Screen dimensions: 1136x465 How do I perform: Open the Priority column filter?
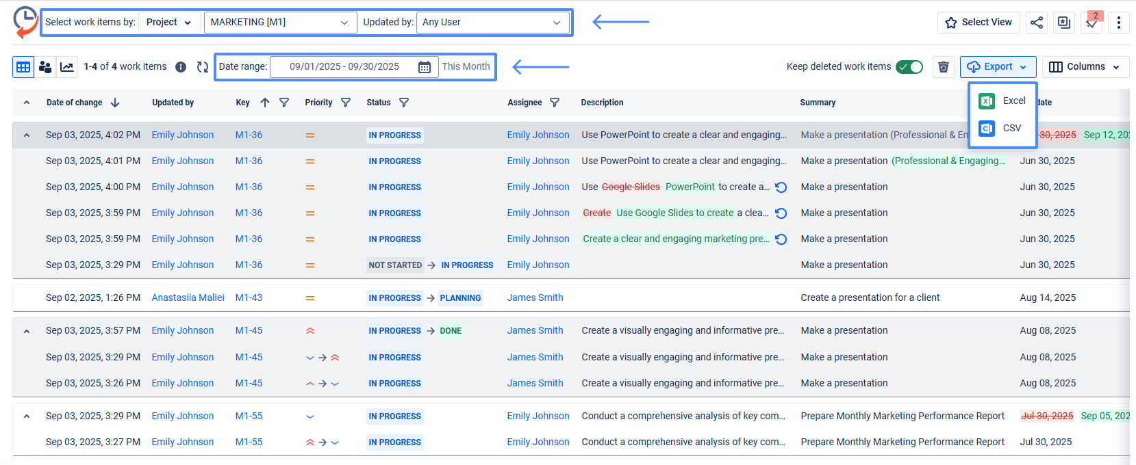click(346, 103)
